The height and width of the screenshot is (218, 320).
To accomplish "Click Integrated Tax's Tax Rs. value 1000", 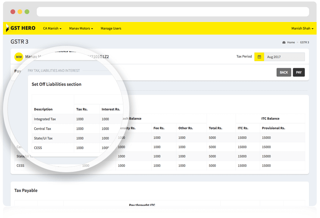I will [80, 119].
